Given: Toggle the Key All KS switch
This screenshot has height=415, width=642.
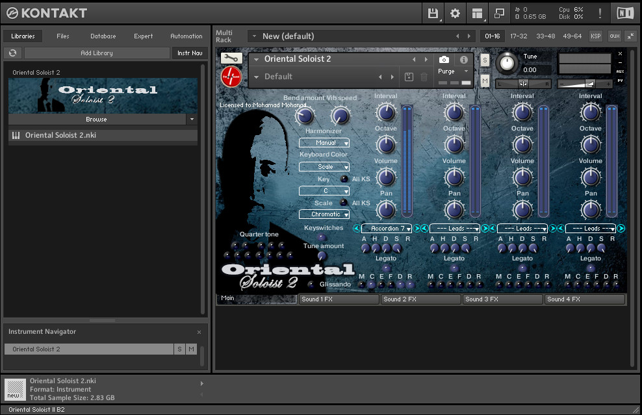Looking at the screenshot, I should [344, 179].
